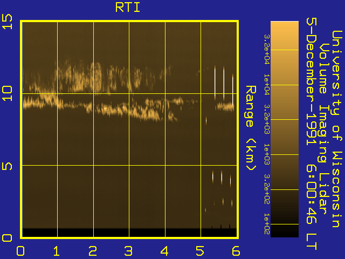Click the 3.2e+02 colorbar label

click(x=267, y=189)
